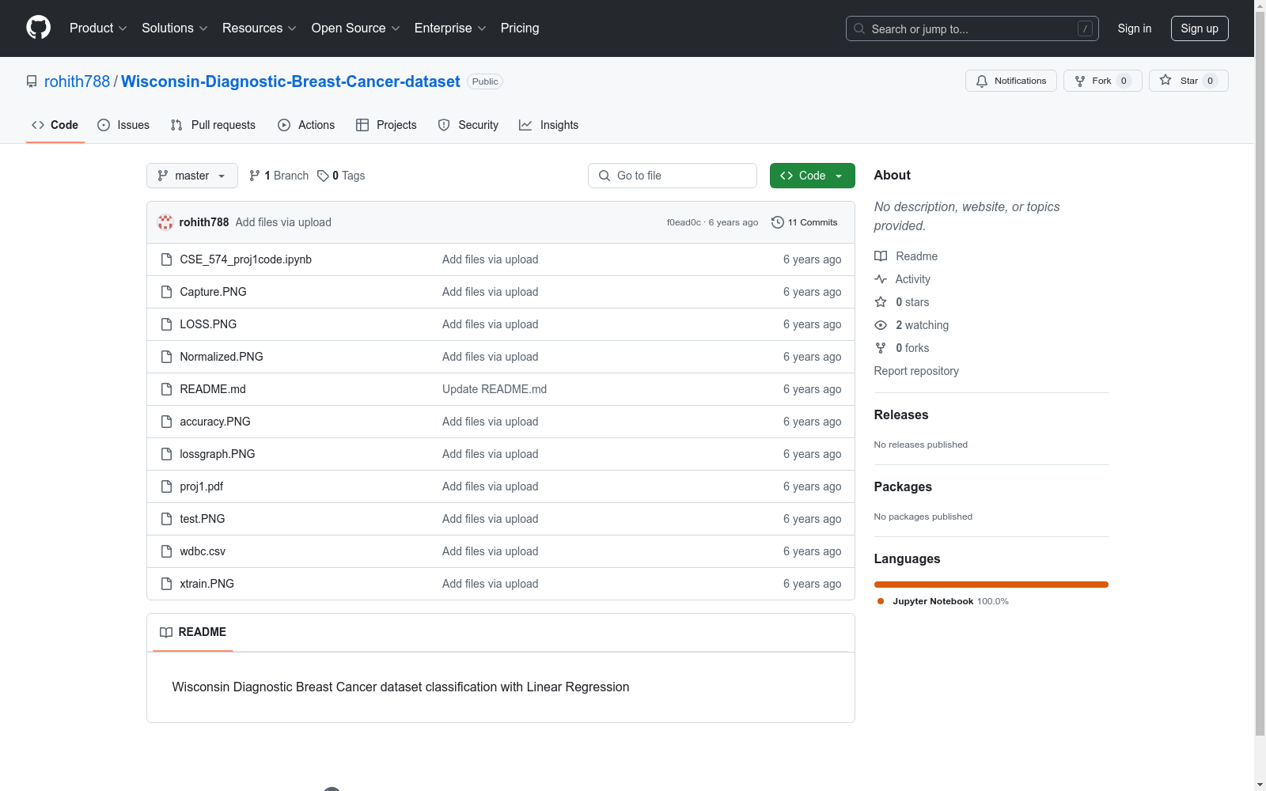Click file icon beside Capture.PNG
The height and width of the screenshot is (791, 1266).
click(x=166, y=292)
